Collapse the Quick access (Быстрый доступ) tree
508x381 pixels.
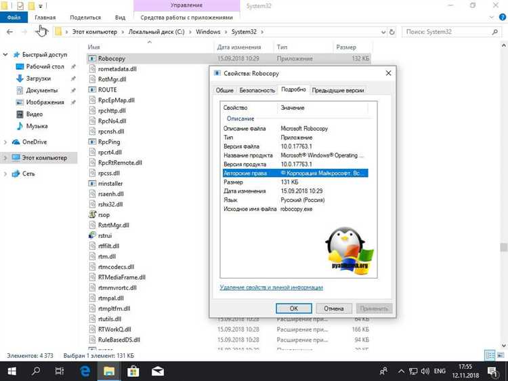(x=5, y=55)
